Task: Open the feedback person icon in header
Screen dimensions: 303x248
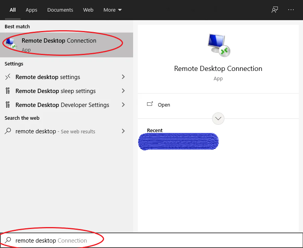Action: click(275, 10)
